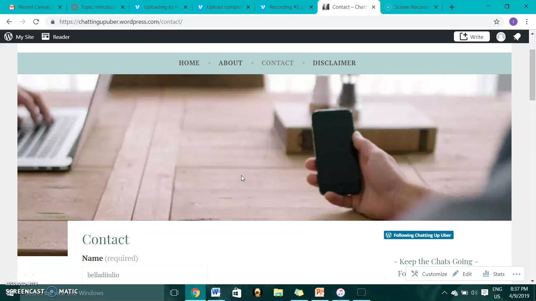Open Microsoft Store from the taskbar
The image size is (536, 301).
[237, 293]
